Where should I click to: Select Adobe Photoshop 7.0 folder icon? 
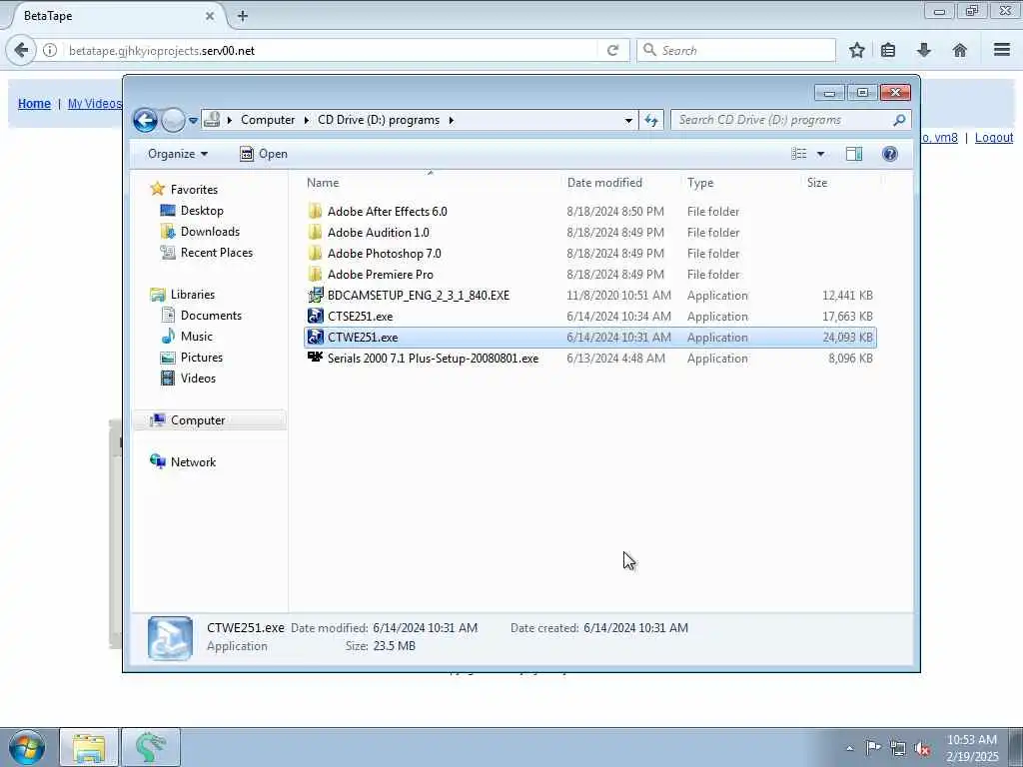pos(315,253)
